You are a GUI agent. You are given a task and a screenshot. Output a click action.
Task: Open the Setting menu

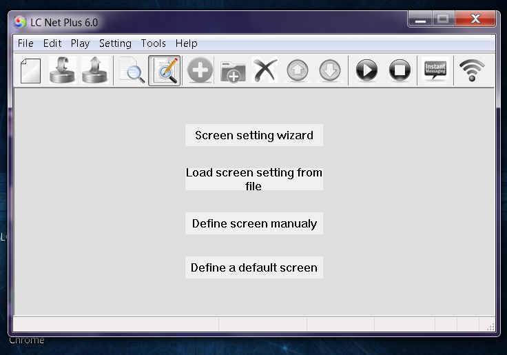(116, 43)
